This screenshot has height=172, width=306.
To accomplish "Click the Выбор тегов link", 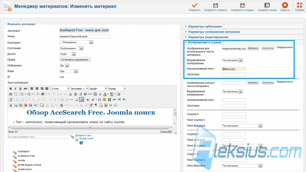I will pyautogui.click(x=86, y=138).
